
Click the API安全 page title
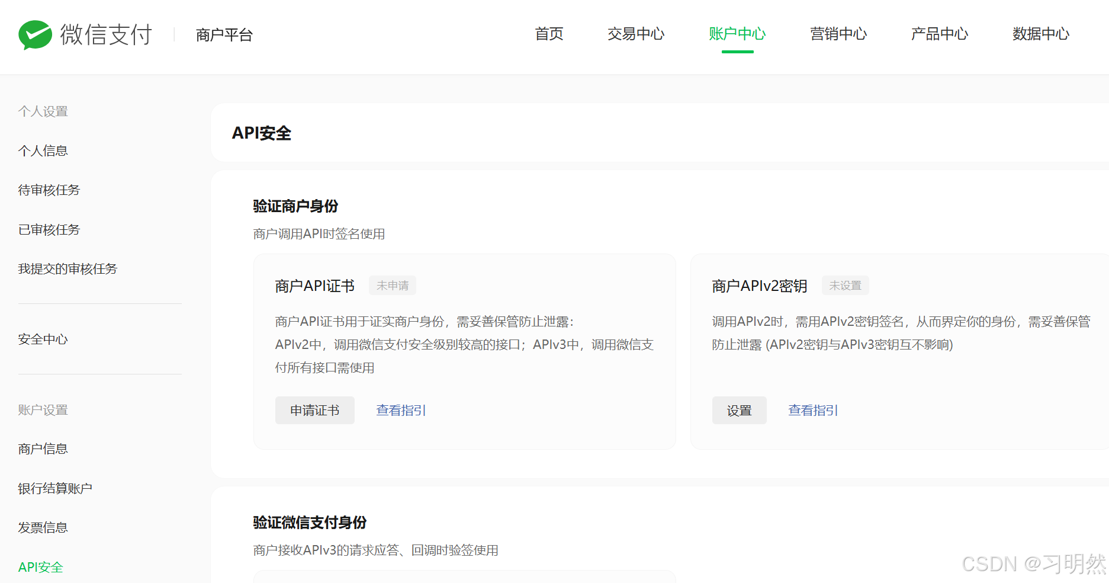(x=262, y=133)
